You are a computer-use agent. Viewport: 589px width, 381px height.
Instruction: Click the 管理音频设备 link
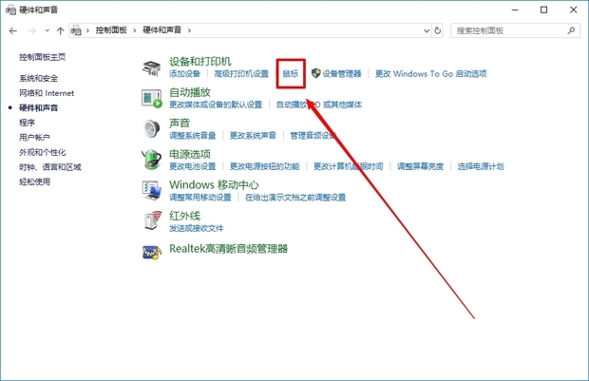pyautogui.click(x=313, y=135)
